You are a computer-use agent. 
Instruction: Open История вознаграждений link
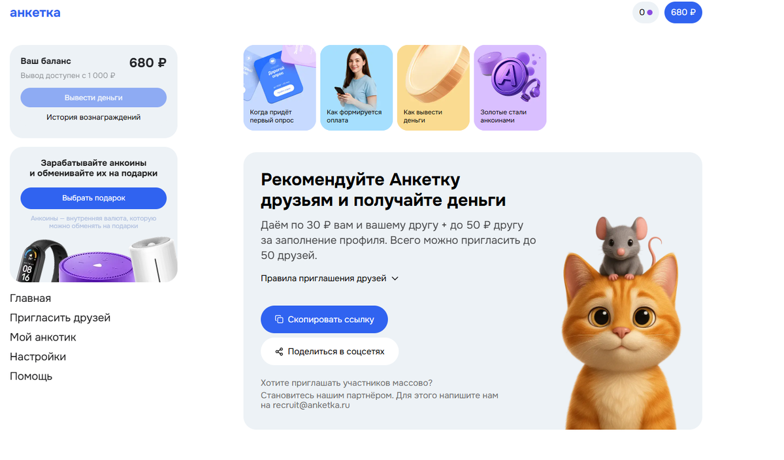93,118
